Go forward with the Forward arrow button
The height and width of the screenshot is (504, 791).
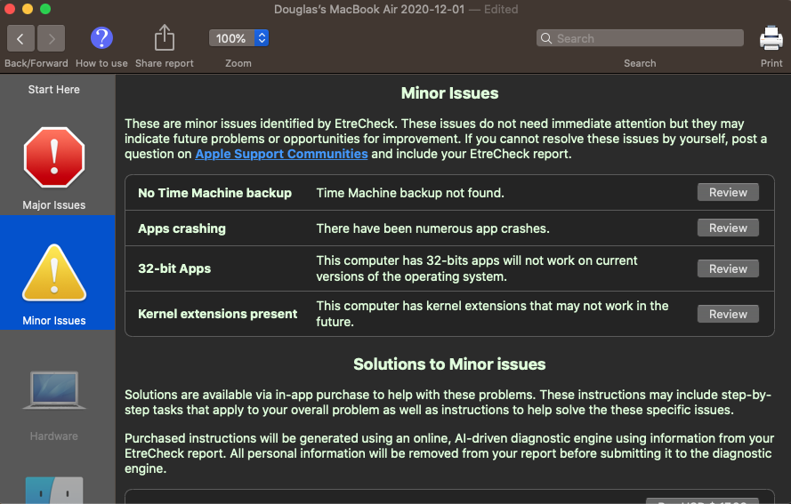[x=51, y=38]
